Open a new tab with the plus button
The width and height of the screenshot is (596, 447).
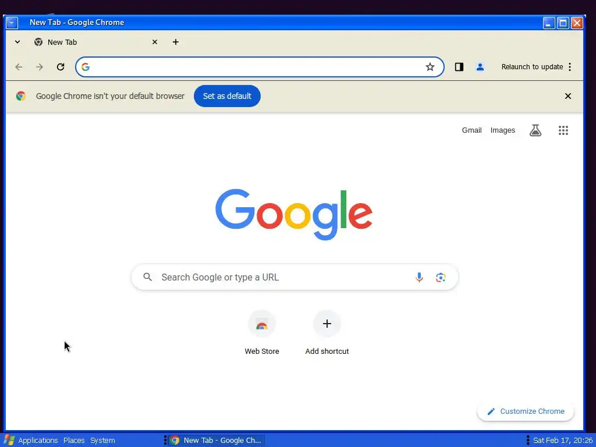(176, 42)
